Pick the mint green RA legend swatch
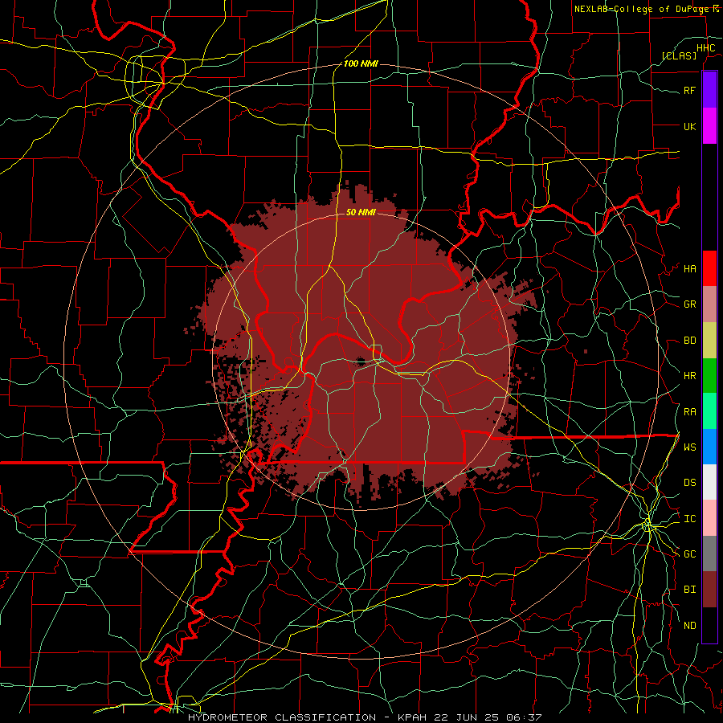Screen dimensions: 723x723 (x=709, y=411)
